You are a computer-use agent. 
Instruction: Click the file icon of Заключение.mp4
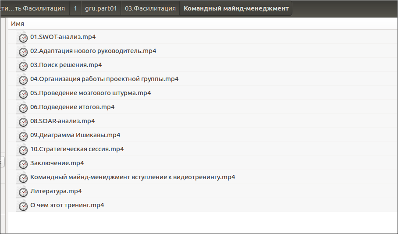23,163
